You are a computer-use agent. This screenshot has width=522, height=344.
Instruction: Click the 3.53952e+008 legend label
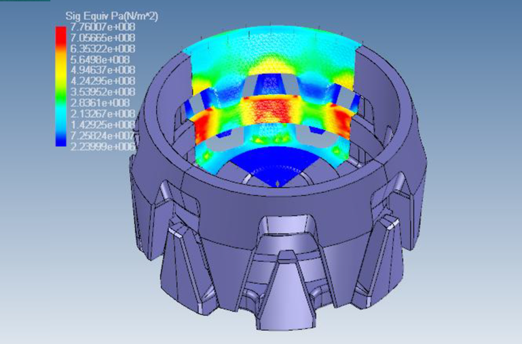(102, 92)
